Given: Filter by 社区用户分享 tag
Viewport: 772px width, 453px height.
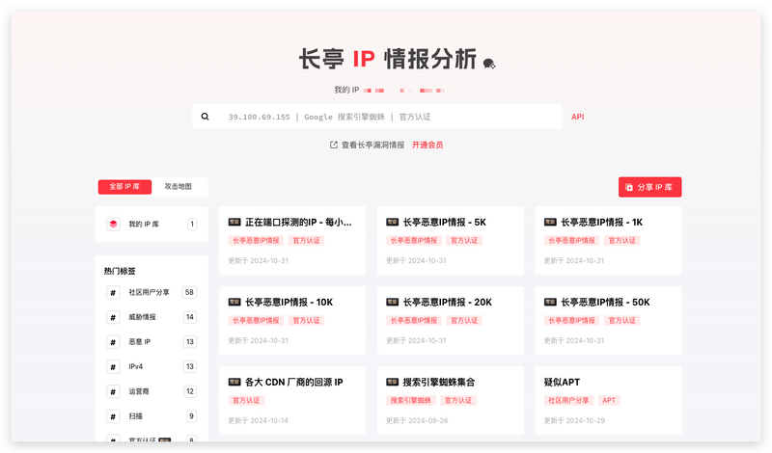Looking at the screenshot, I should pos(152,293).
